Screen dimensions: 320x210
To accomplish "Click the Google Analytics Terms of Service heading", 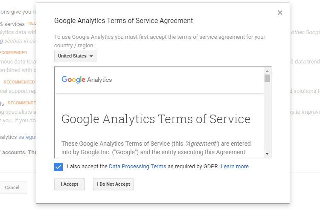I will tap(156, 118).
